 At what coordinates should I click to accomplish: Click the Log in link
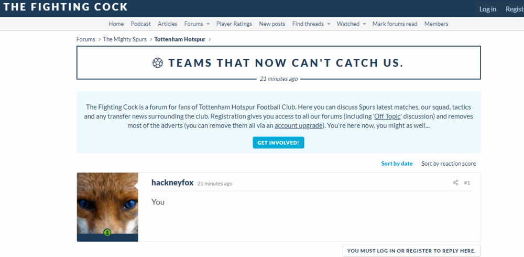tap(487, 9)
